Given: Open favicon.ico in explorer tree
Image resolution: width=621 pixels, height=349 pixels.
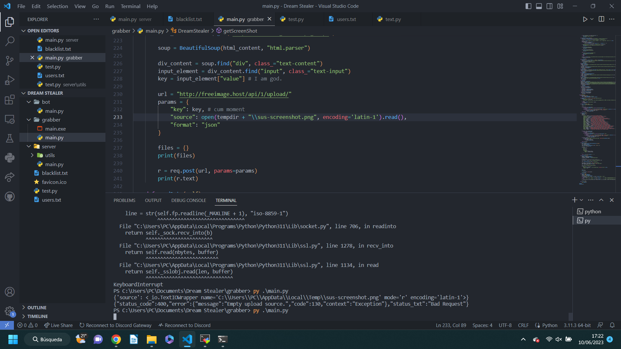Looking at the screenshot, I should [x=62, y=182].
